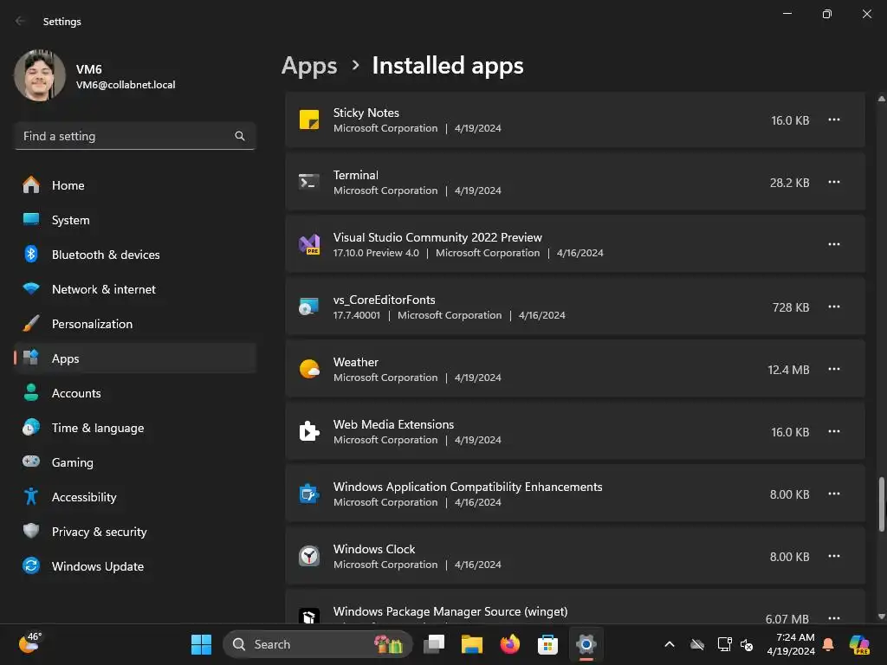Focus the Find a setting search box
The height and width of the screenshot is (665, 887).
click(x=126, y=136)
